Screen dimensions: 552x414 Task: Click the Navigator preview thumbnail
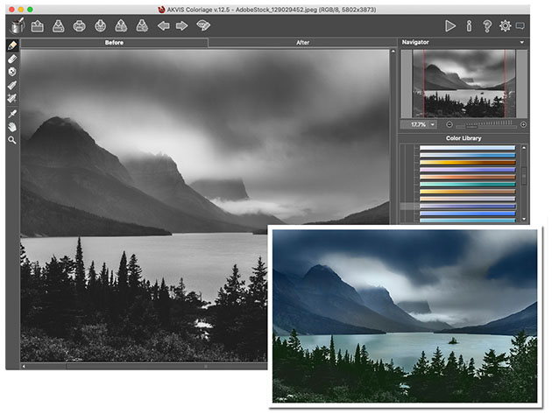click(x=464, y=82)
